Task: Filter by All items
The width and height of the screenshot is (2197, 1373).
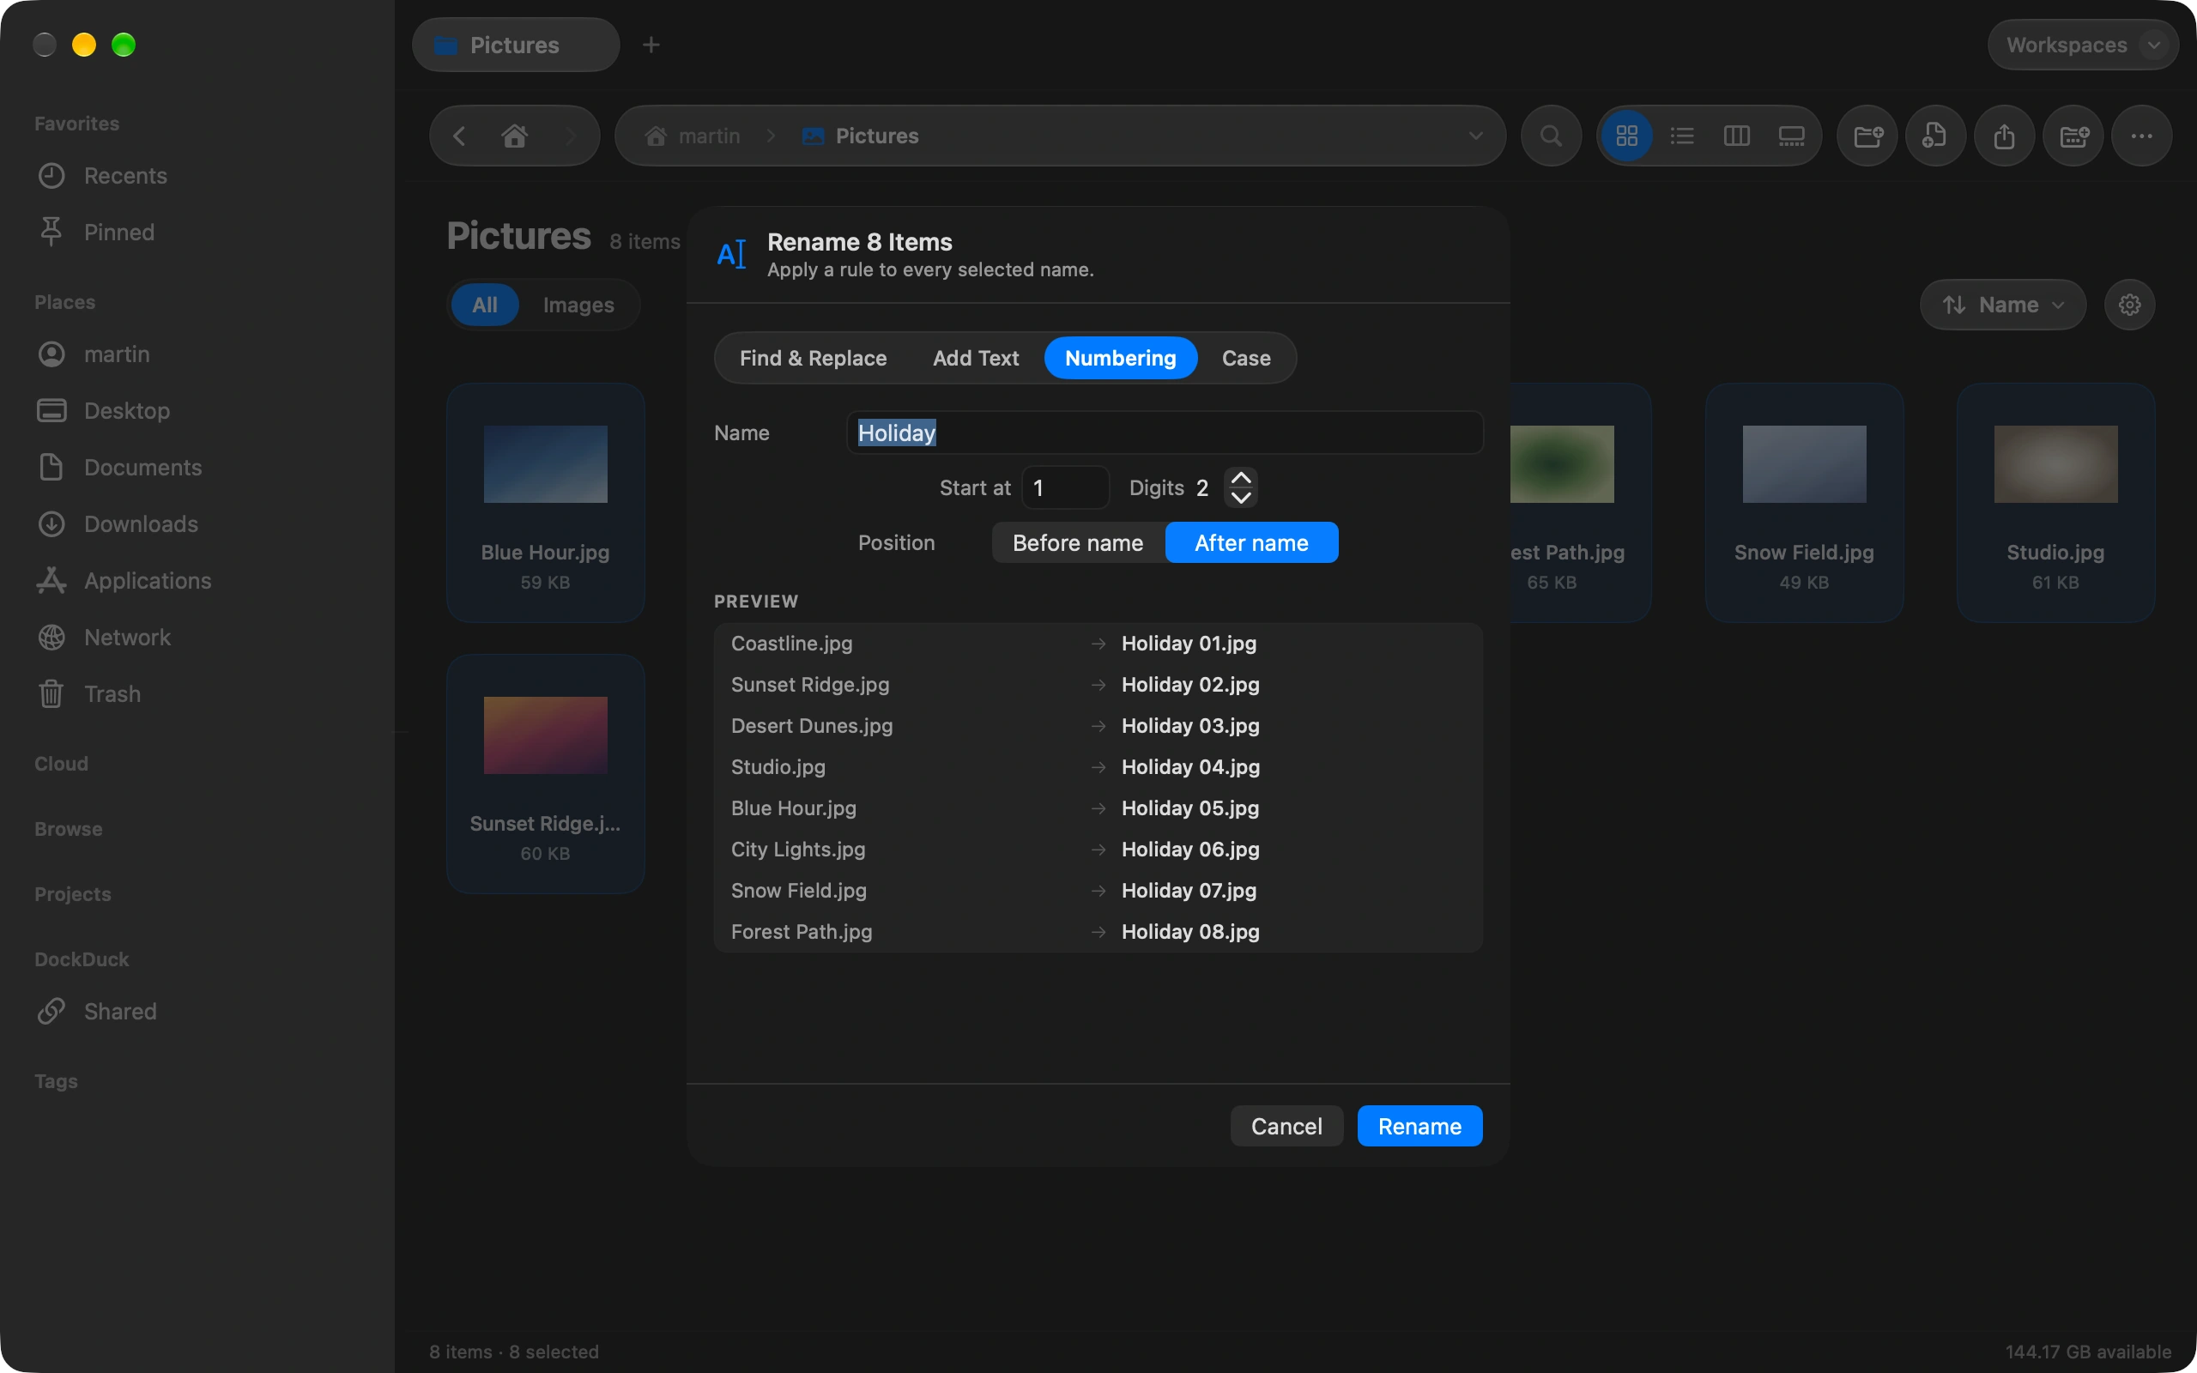Action: [x=485, y=304]
